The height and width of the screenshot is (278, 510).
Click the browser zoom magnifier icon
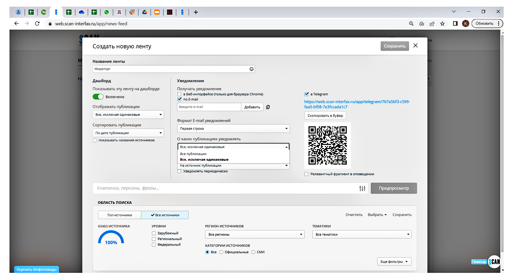pyautogui.click(x=411, y=24)
